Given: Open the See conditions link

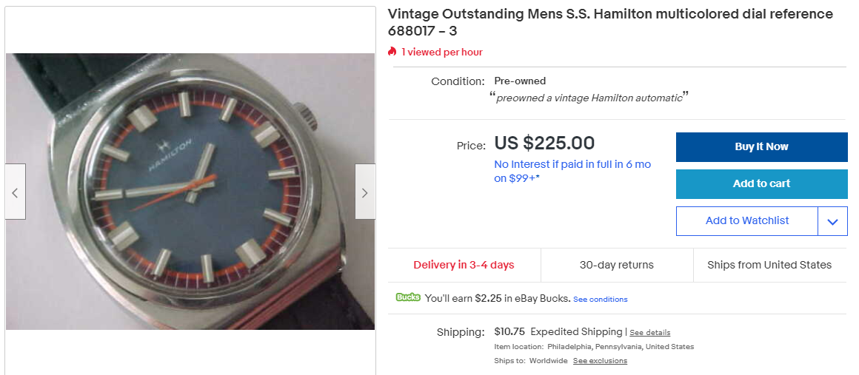Looking at the screenshot, I should (x=600, y=300).
